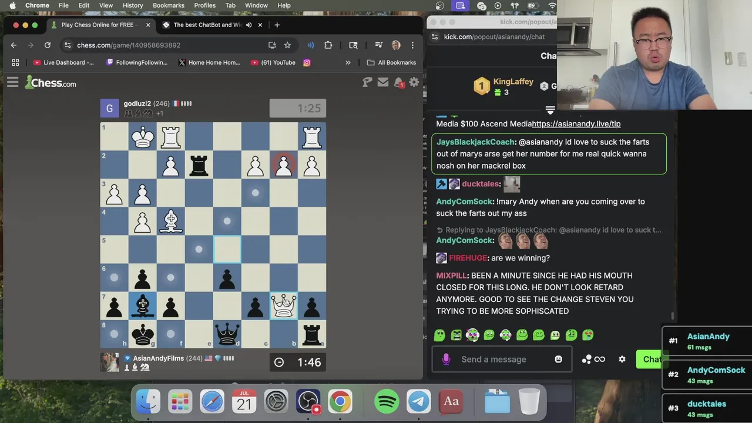Screen dimensions: 752x423
Task: Open the (61) YouTube bookmark
Action: point(273,62)
